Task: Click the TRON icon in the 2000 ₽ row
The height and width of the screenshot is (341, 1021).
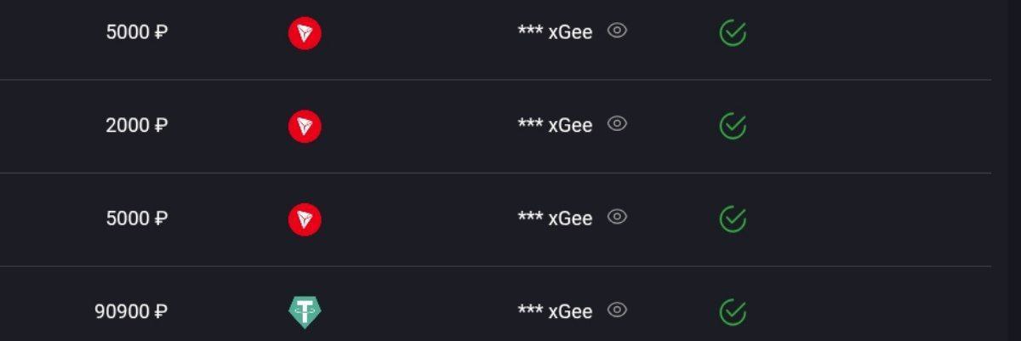Action: [x=305, y=127]
